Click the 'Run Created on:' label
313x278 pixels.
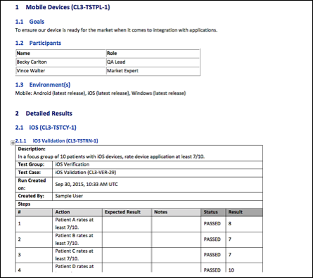click(x=32, y=185)
